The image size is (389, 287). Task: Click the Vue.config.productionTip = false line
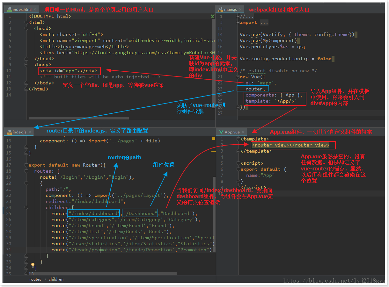tap(286, 59)
